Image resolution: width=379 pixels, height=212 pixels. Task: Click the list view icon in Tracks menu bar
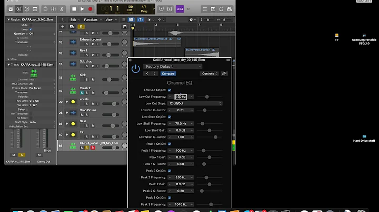[131, 20]
